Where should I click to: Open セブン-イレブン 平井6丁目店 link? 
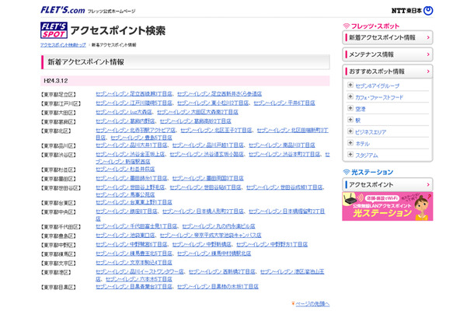284,103
